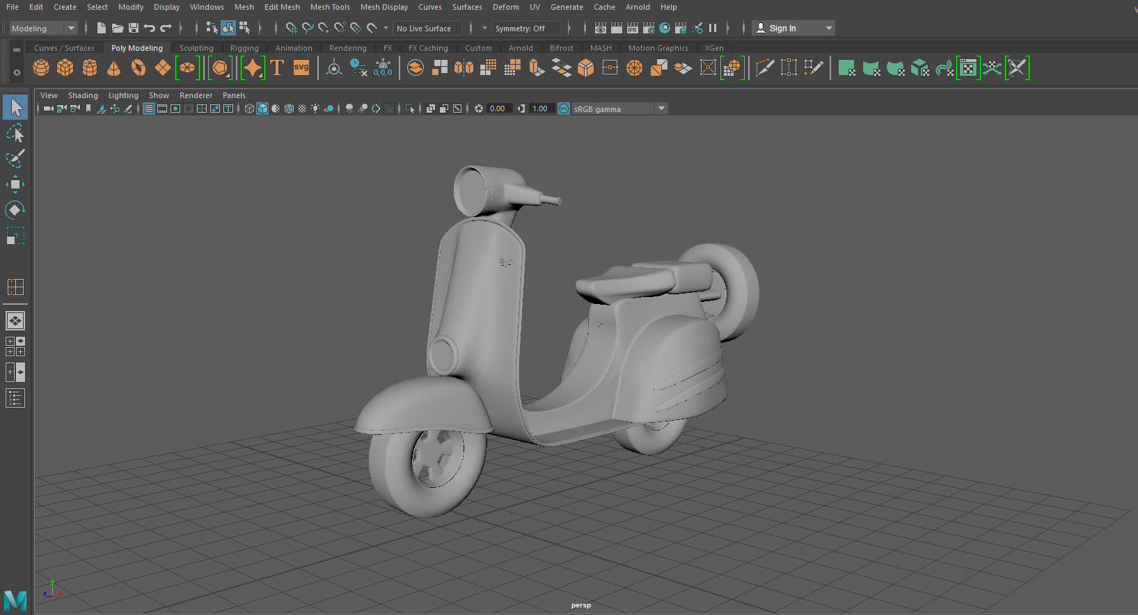This screenshot has width=1138, height=615.
Task: Click the Cut and Sew UV shelf icon
Action: click(x=1017, y=67)
